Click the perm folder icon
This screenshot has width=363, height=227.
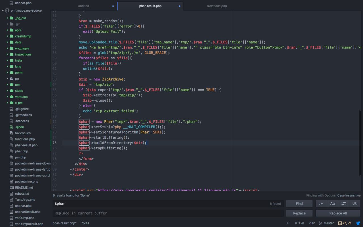12,73
